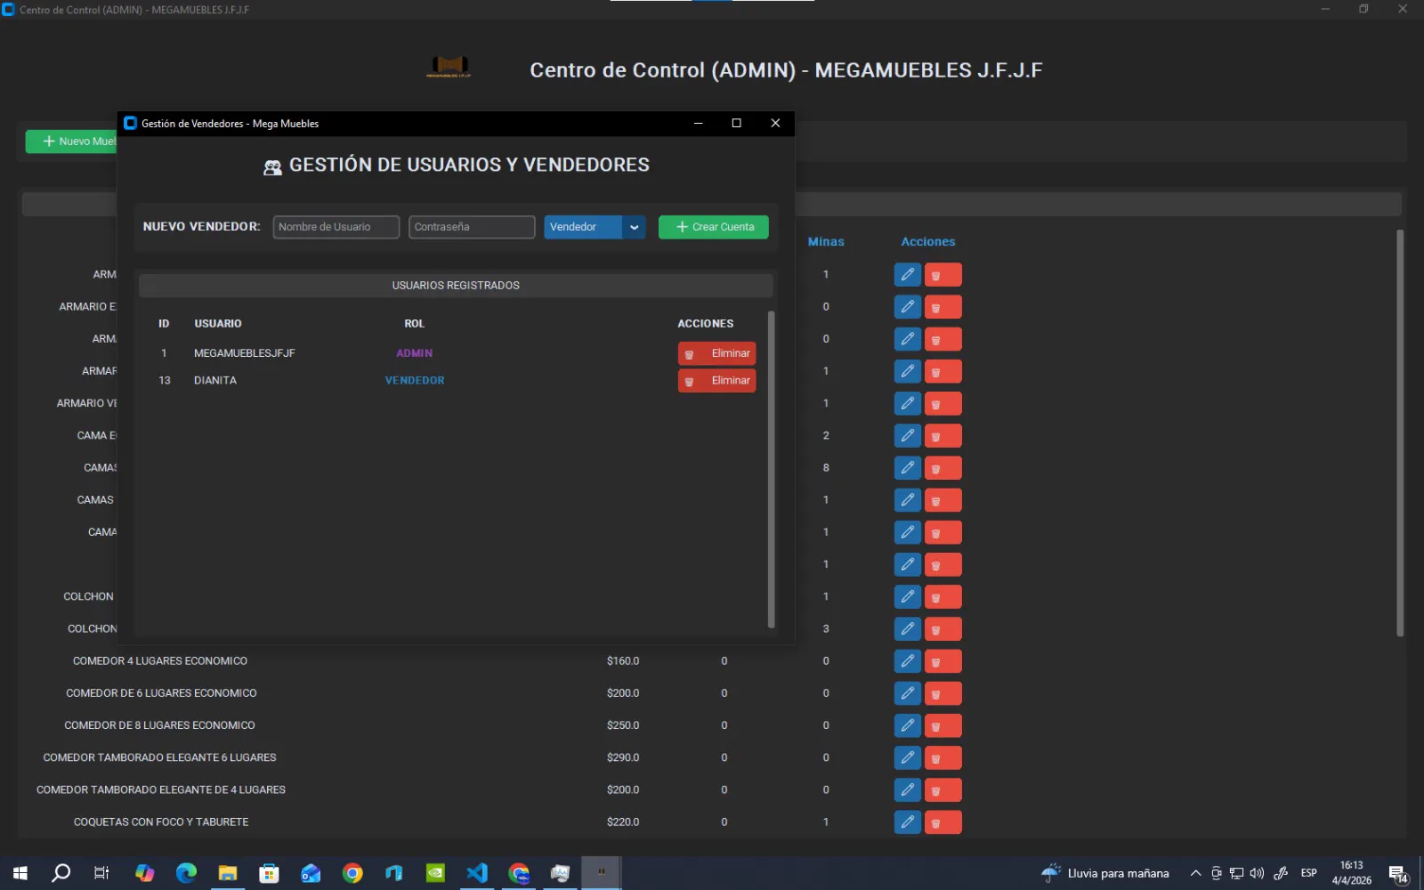The width and height of the screenshot is (1424, 890).
Task: Maximize the Gestión de Vendedores window
Action: (x=736, y=124)
